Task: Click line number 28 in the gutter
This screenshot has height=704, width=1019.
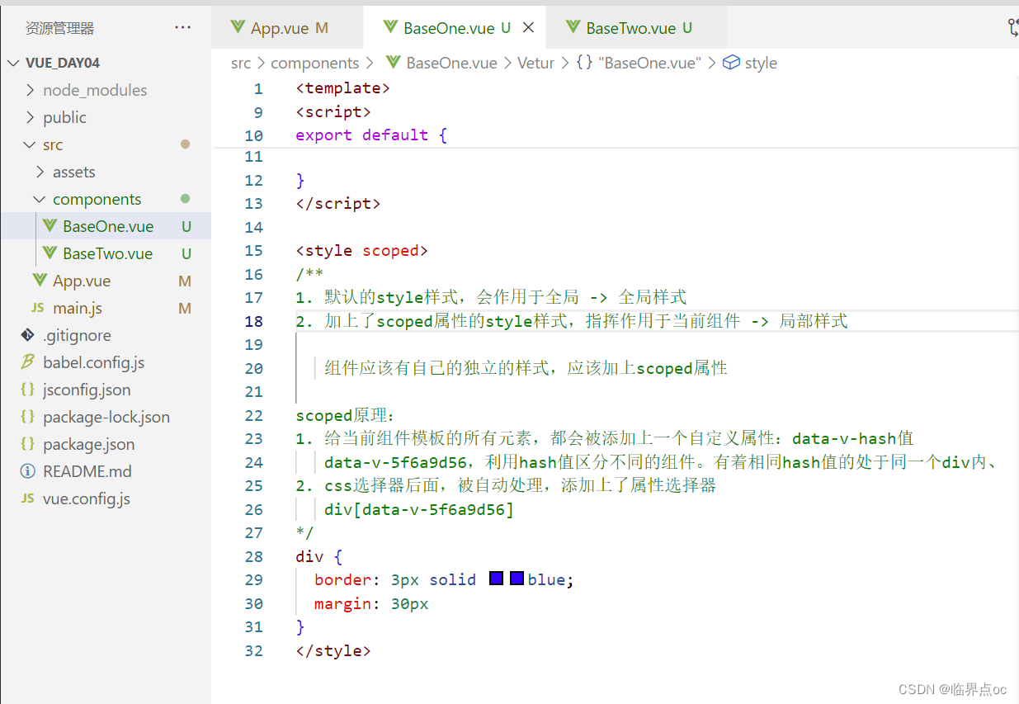Action: point(253,557)
